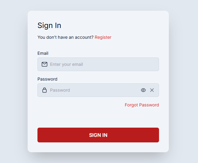The height and width of the screenshot is (163, 198).
Task: Click empty card space above the SIGN IN button
Action: (x=98, y=118)
